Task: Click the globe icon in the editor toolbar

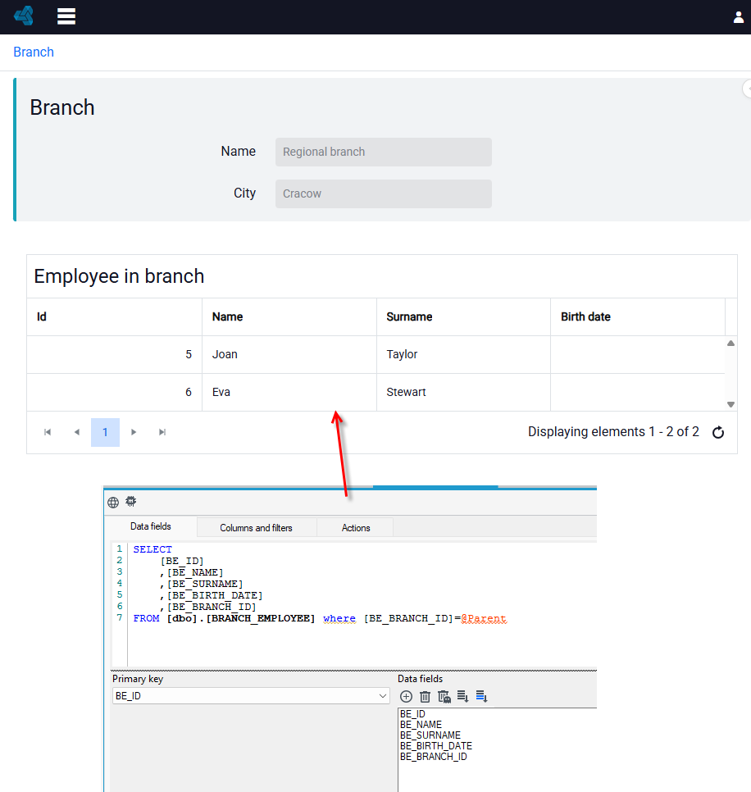Action: [x=113, y=502]
